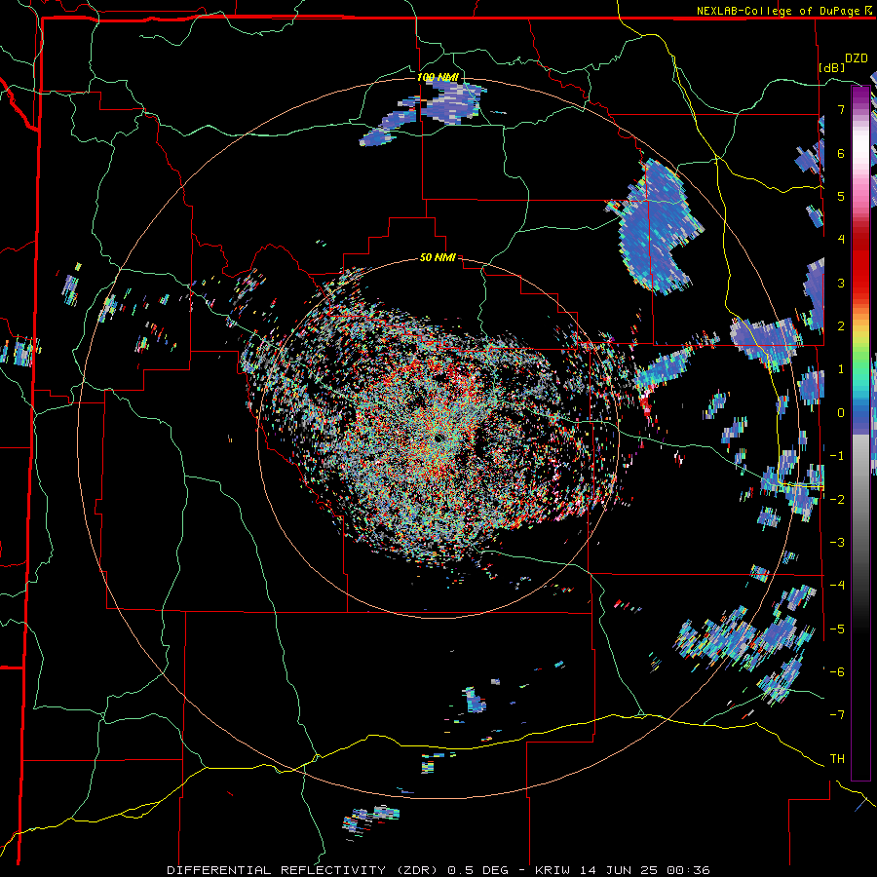This screenshot has width=877, height=877.
Task: Click the -5 value on the color scale
Action: pyautogui.click(x=837, y=629)
